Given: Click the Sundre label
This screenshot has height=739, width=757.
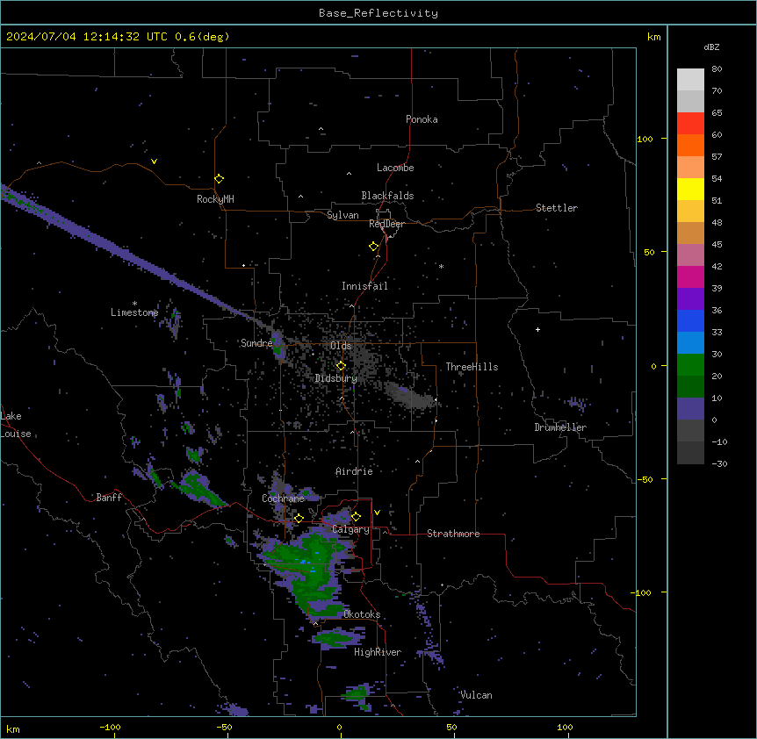Looking at the screenshot, I should tap(256, 343).
